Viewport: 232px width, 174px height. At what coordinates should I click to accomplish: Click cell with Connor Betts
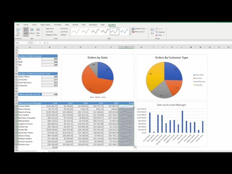click(x=30, y=106)
